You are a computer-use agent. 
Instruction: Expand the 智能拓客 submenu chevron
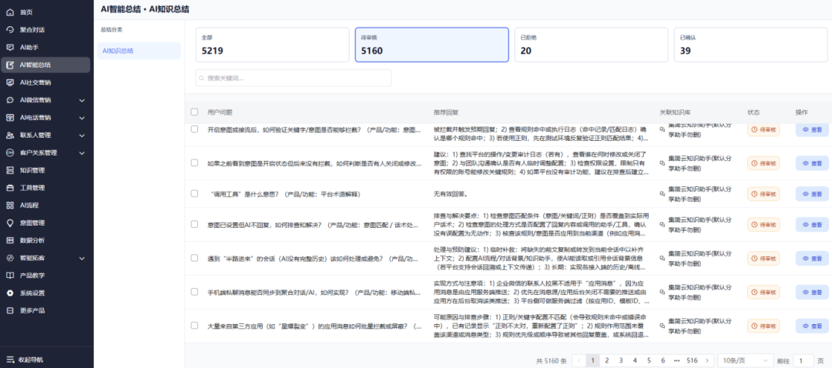(82, 258)
